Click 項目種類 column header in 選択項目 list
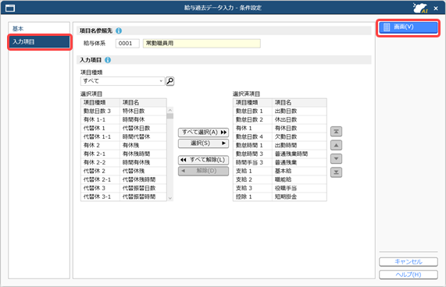This screenshot has width=446, height=287. (x=100, y=102)
